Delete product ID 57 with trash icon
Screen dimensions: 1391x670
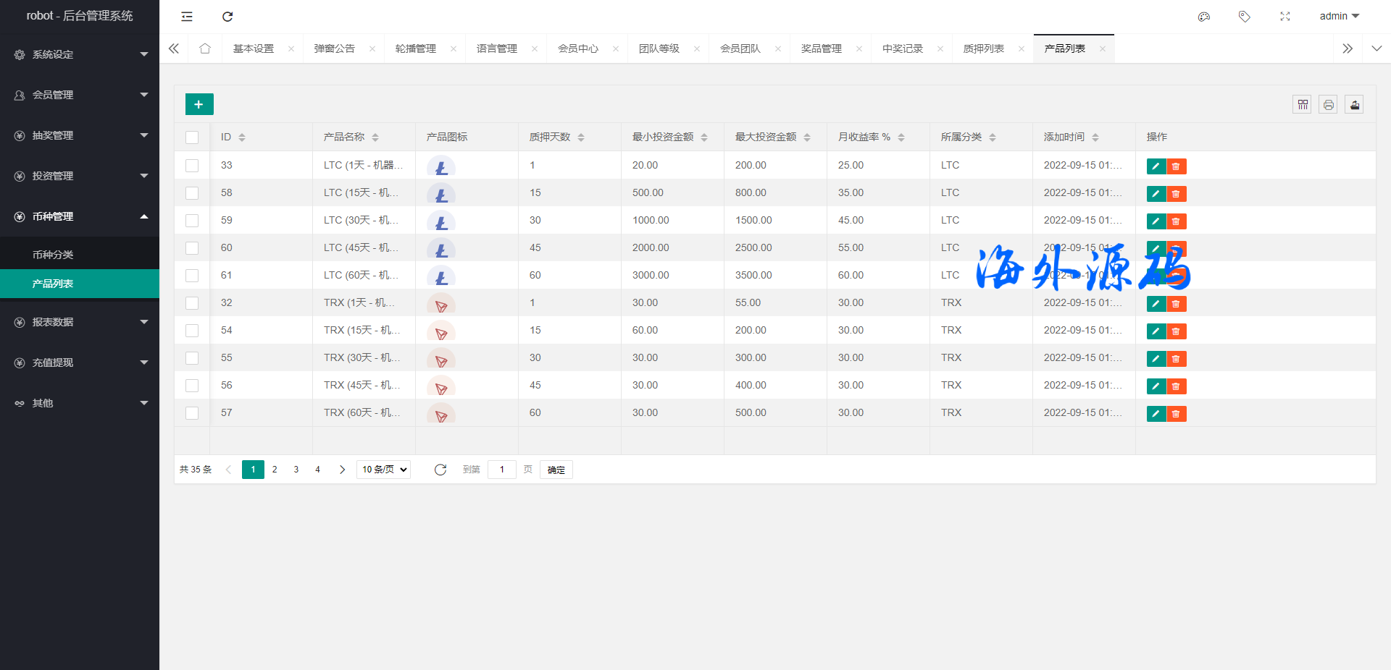coord(1176,414)
